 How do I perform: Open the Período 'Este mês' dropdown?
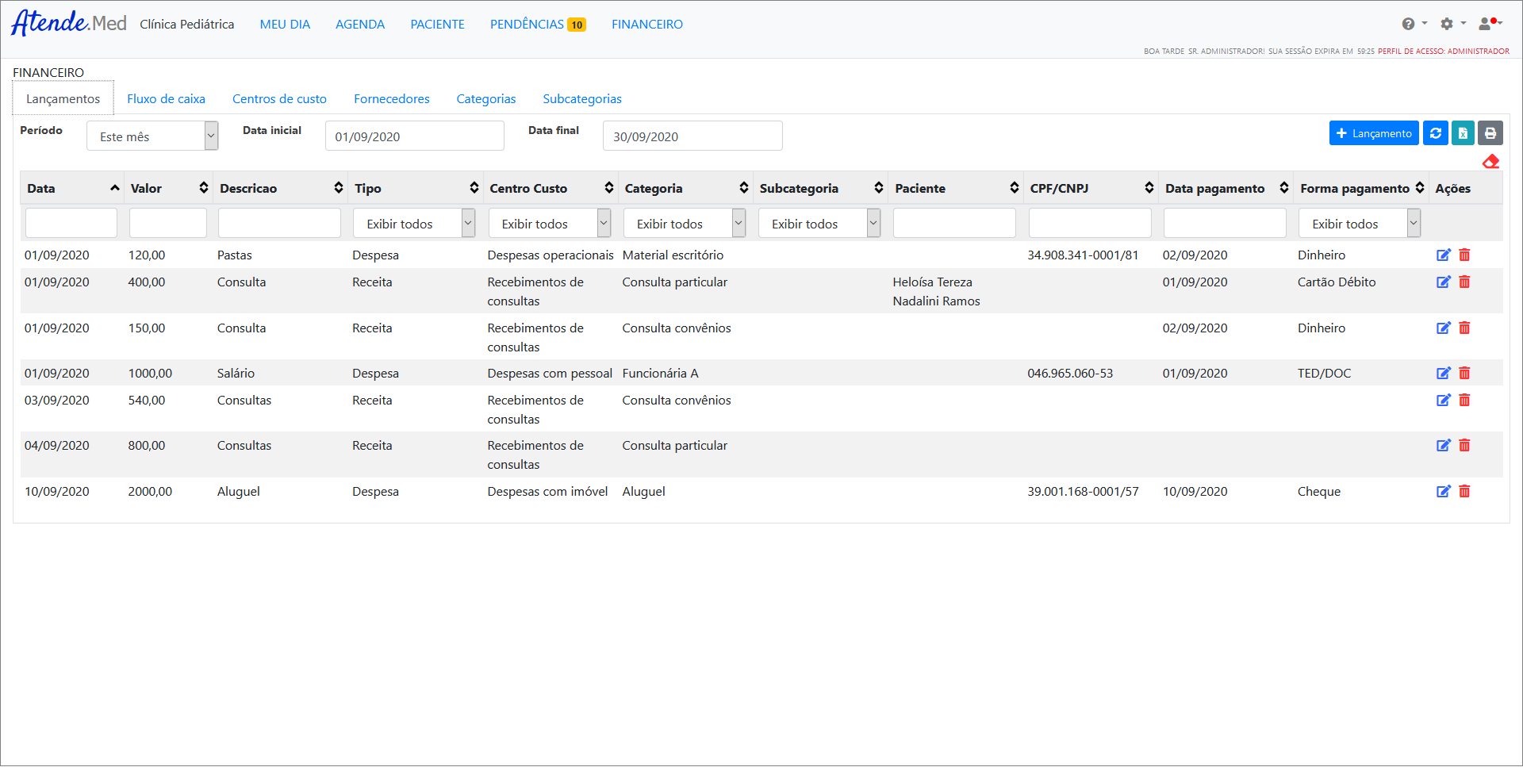coord(152,136)
